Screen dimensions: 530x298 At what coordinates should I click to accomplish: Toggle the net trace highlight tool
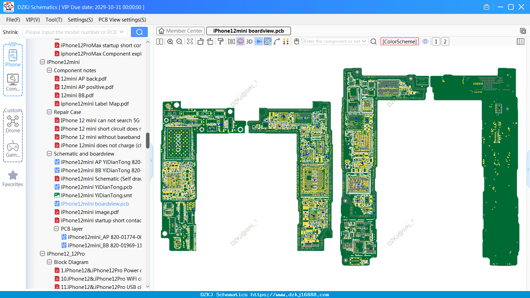(x=268, y=41)
